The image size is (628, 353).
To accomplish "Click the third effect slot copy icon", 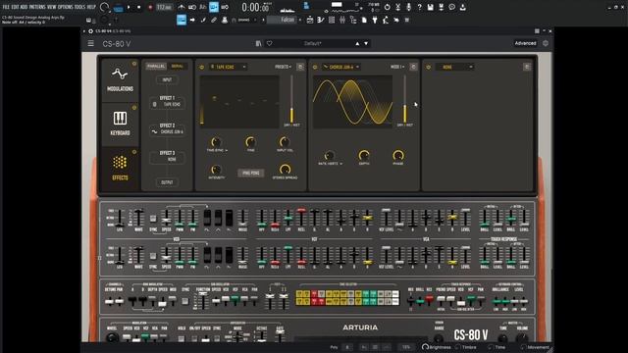I will tap(527, 67).
